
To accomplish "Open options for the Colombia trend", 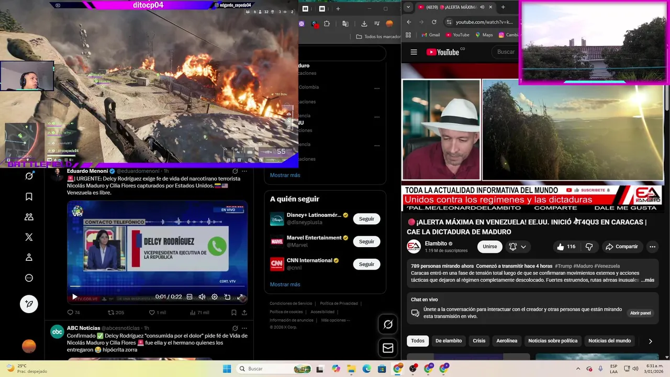I will click(x=376, y=88).
